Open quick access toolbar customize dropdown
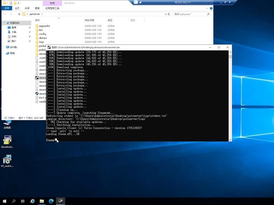 coord(18,3)
